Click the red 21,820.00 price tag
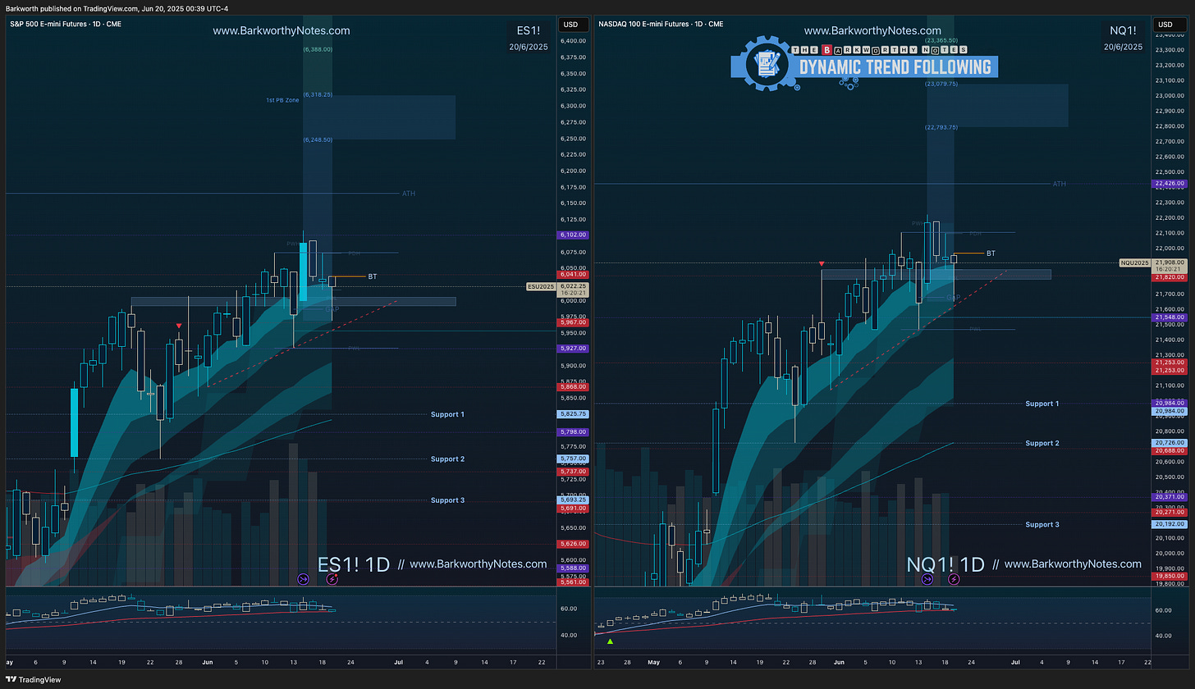The image size is (1195, 689). [1170, 277]
